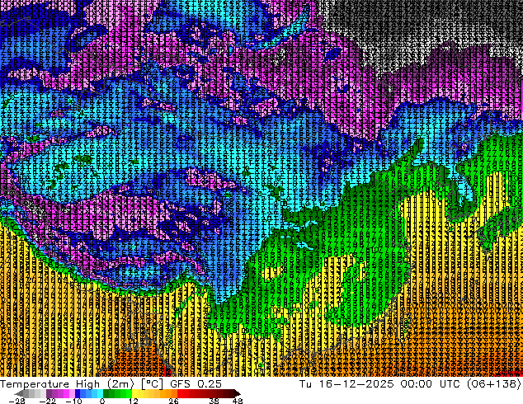
Task: Click the left gray arrow end of legend
Action: [x=19, y=393]
